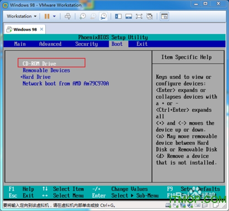The height and width of the screenshot is (211, 229).
Task: Open the snapshot manager
Action: click(x=104, y=16)
